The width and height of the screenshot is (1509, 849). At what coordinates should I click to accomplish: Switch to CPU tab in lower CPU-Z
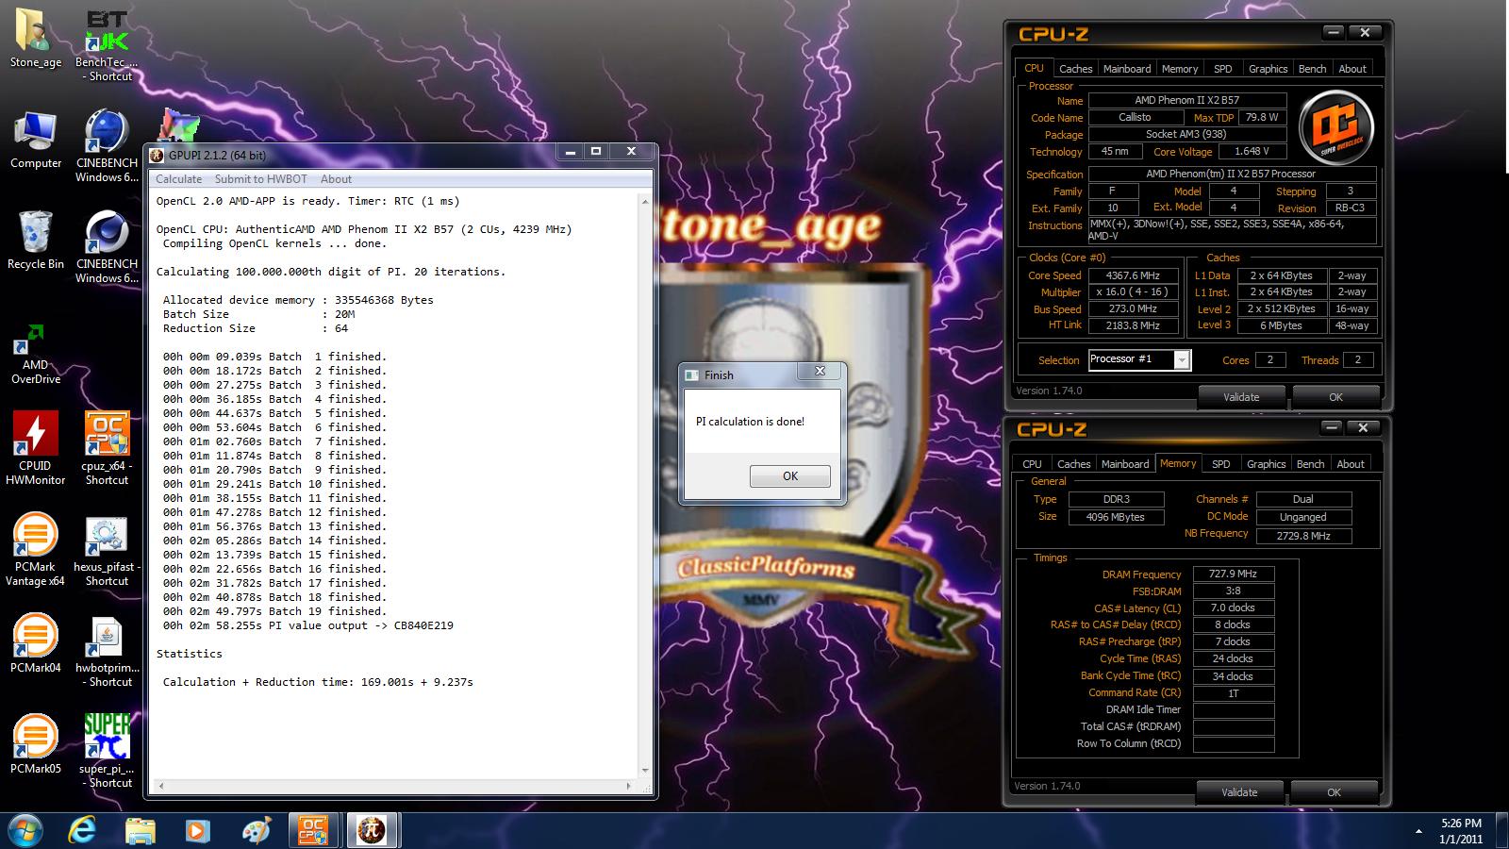pyautogui.click(x=1032, y=464)
